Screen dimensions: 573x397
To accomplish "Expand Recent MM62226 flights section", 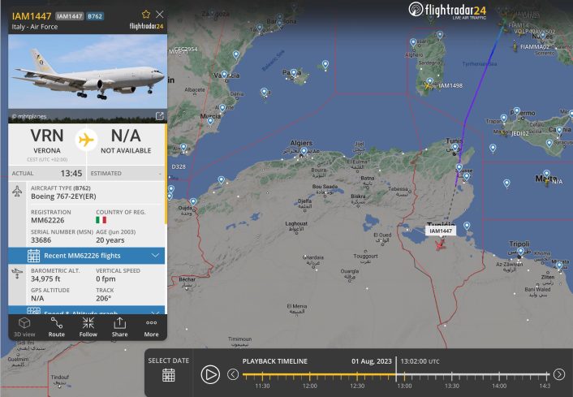I will (x=87, y=256).
